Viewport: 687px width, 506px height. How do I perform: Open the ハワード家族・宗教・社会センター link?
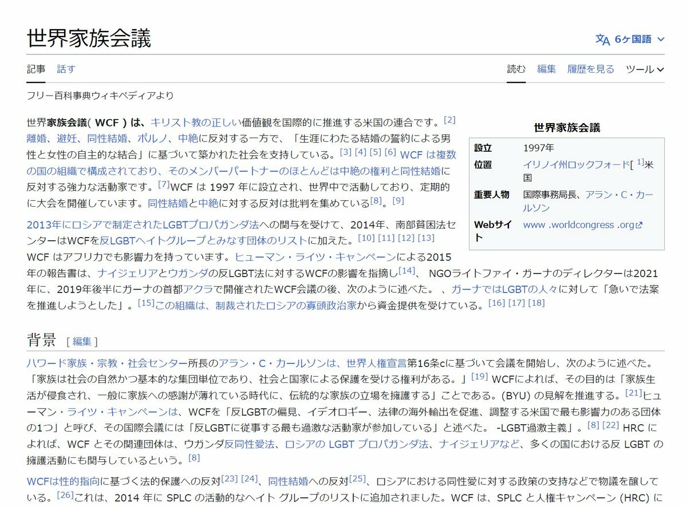click(107, 363)
